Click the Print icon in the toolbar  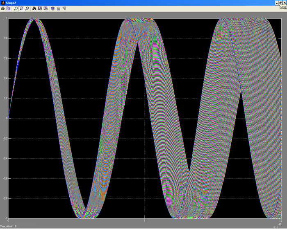[3, 8]
